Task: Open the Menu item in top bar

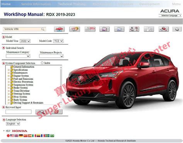Action: 176,4
